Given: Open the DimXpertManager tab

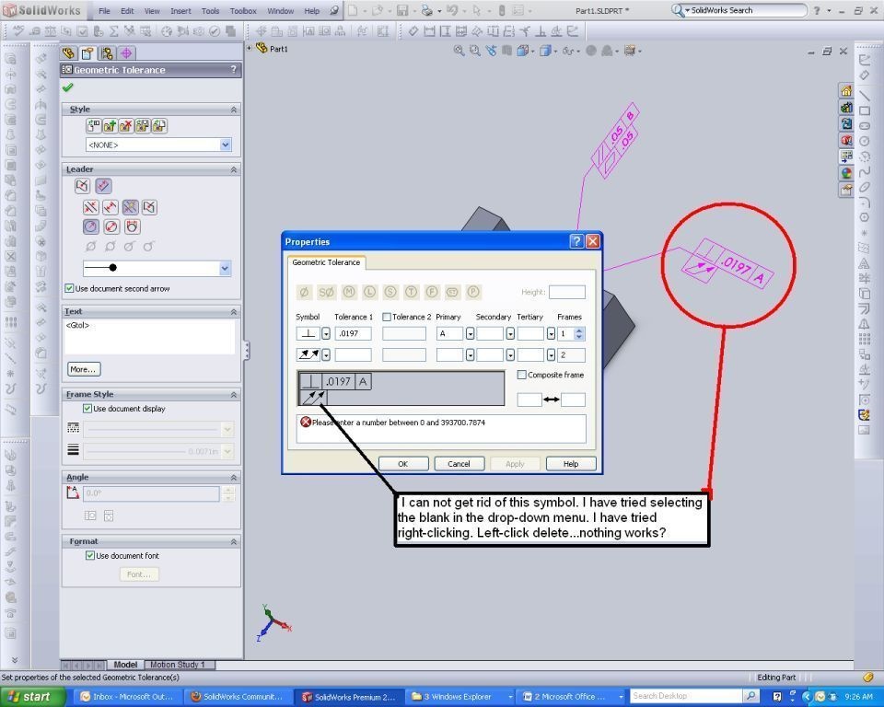Looking at the screenshot, I should [126, 53].
